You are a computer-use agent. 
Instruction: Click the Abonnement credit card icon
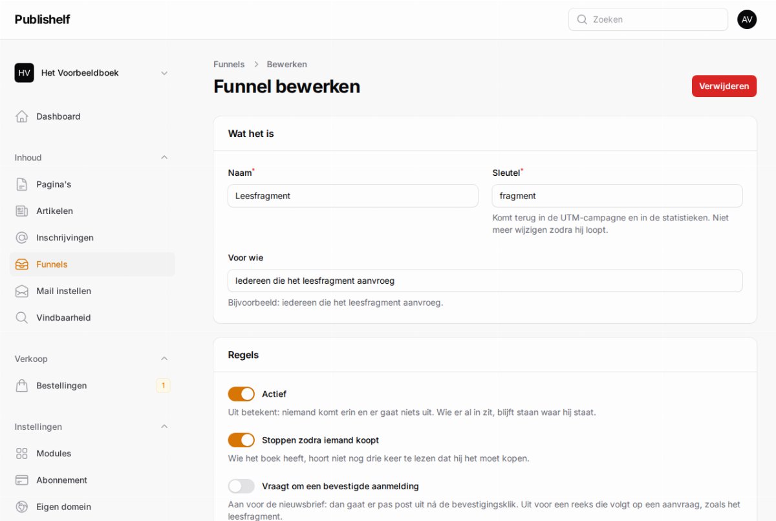pyautogui.click(x=22, y=480)
